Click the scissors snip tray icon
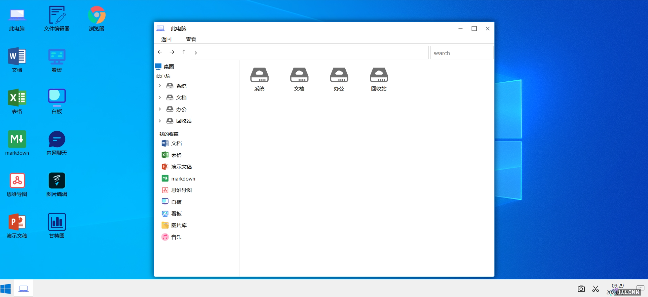This screenshot has height=297, width=648. [x=596, y=289]
